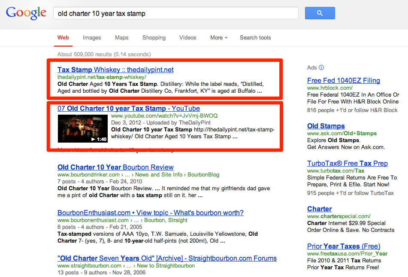The width and height of the screenshot is (408, 277).
Task: Open BourbonEnthusiast.com What's bourbon worth link
Action: pyautogui.click(x=151, y=213)
